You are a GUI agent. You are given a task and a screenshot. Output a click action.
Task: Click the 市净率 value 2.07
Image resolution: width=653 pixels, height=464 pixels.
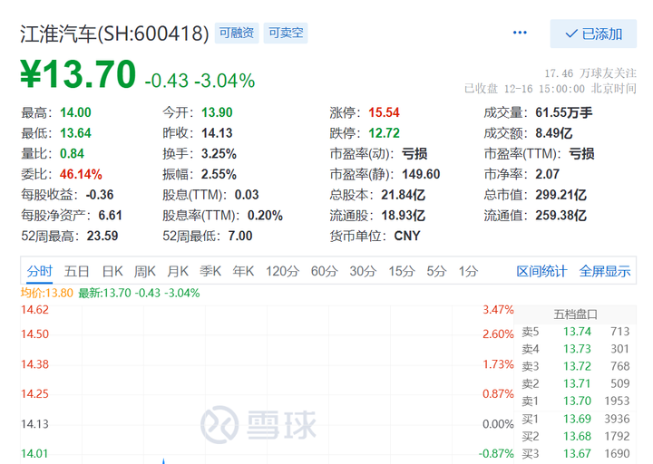[547, 174]
